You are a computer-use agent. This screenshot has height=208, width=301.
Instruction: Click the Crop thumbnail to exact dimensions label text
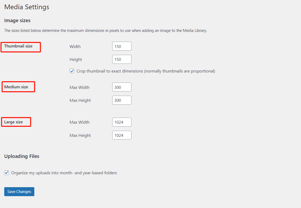click(146, 71)
